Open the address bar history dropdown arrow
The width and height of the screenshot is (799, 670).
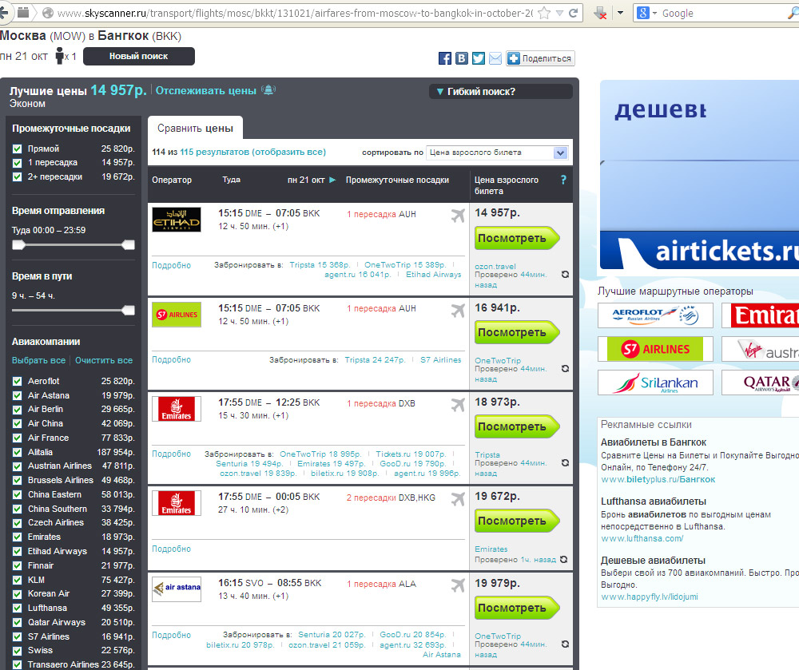pos(559,14)
